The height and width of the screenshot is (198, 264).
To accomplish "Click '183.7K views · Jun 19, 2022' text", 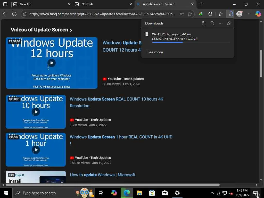I will tap(90, 163).
